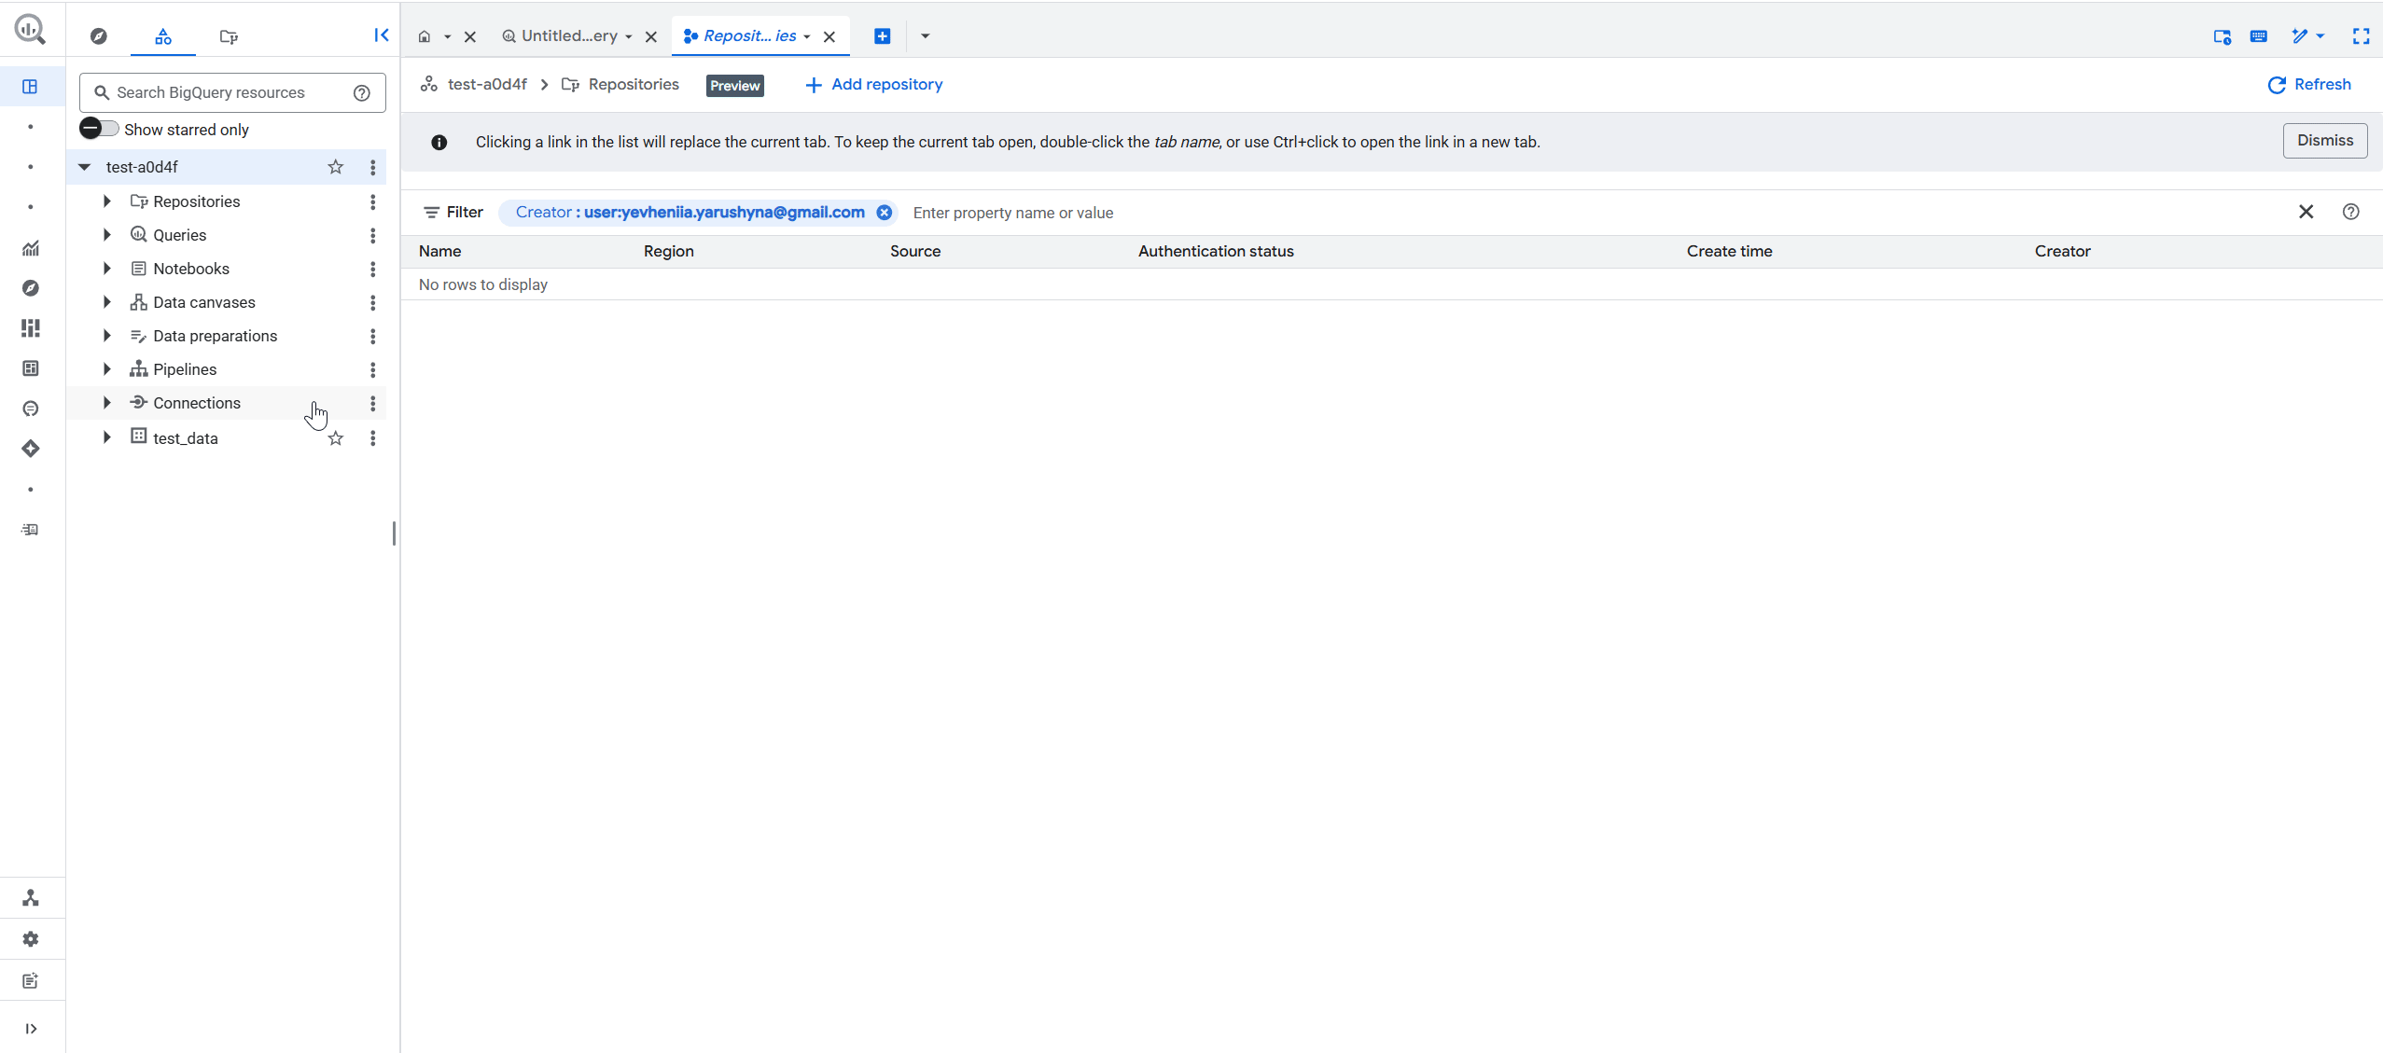Open the keyboard shortcuts panel

pos(2258,36)
